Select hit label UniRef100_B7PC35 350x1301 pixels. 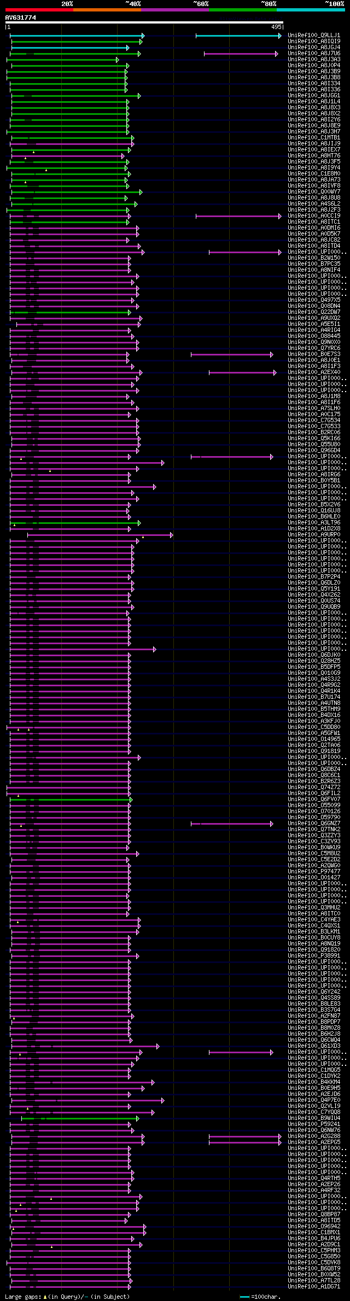314,264
